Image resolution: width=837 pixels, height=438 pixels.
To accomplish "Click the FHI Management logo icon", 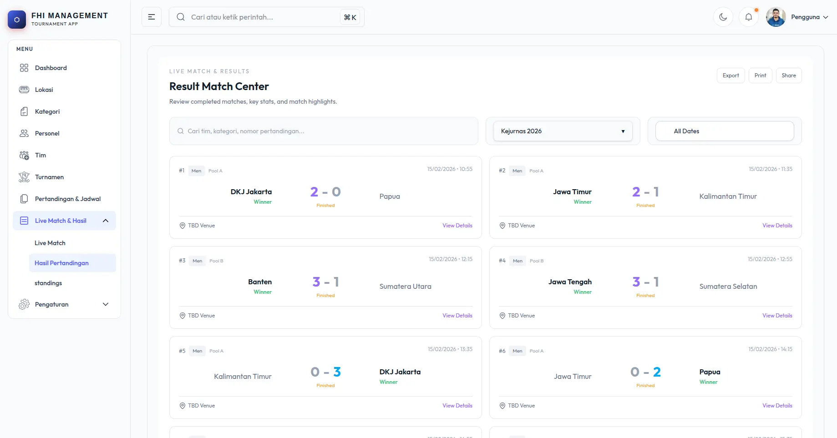I will coord(17,20).
